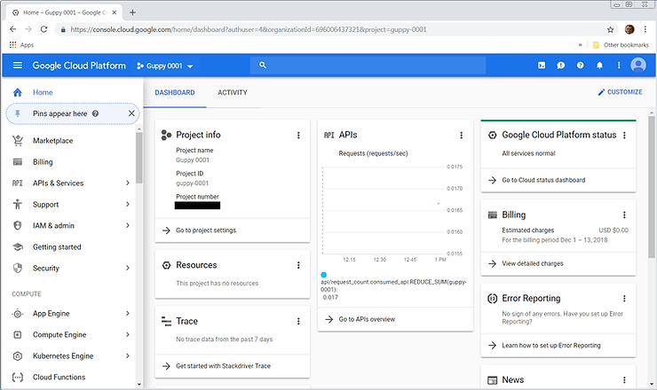Click the Cloud Functions brackets icon
The image size is (657, 390).
(18, 377)
